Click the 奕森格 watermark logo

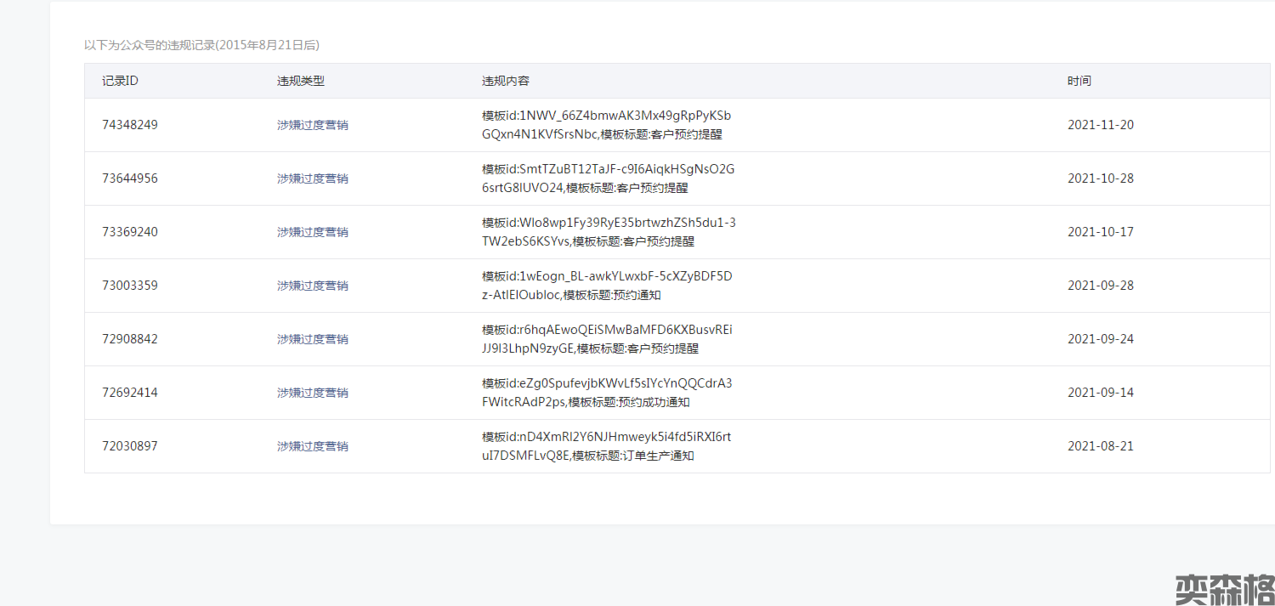coord(1224,589)
